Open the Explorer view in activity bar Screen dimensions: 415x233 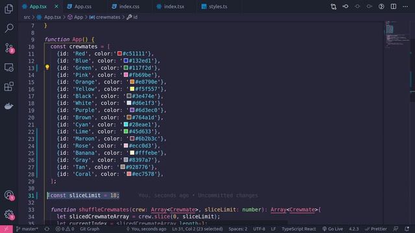[x=8, y=8]
